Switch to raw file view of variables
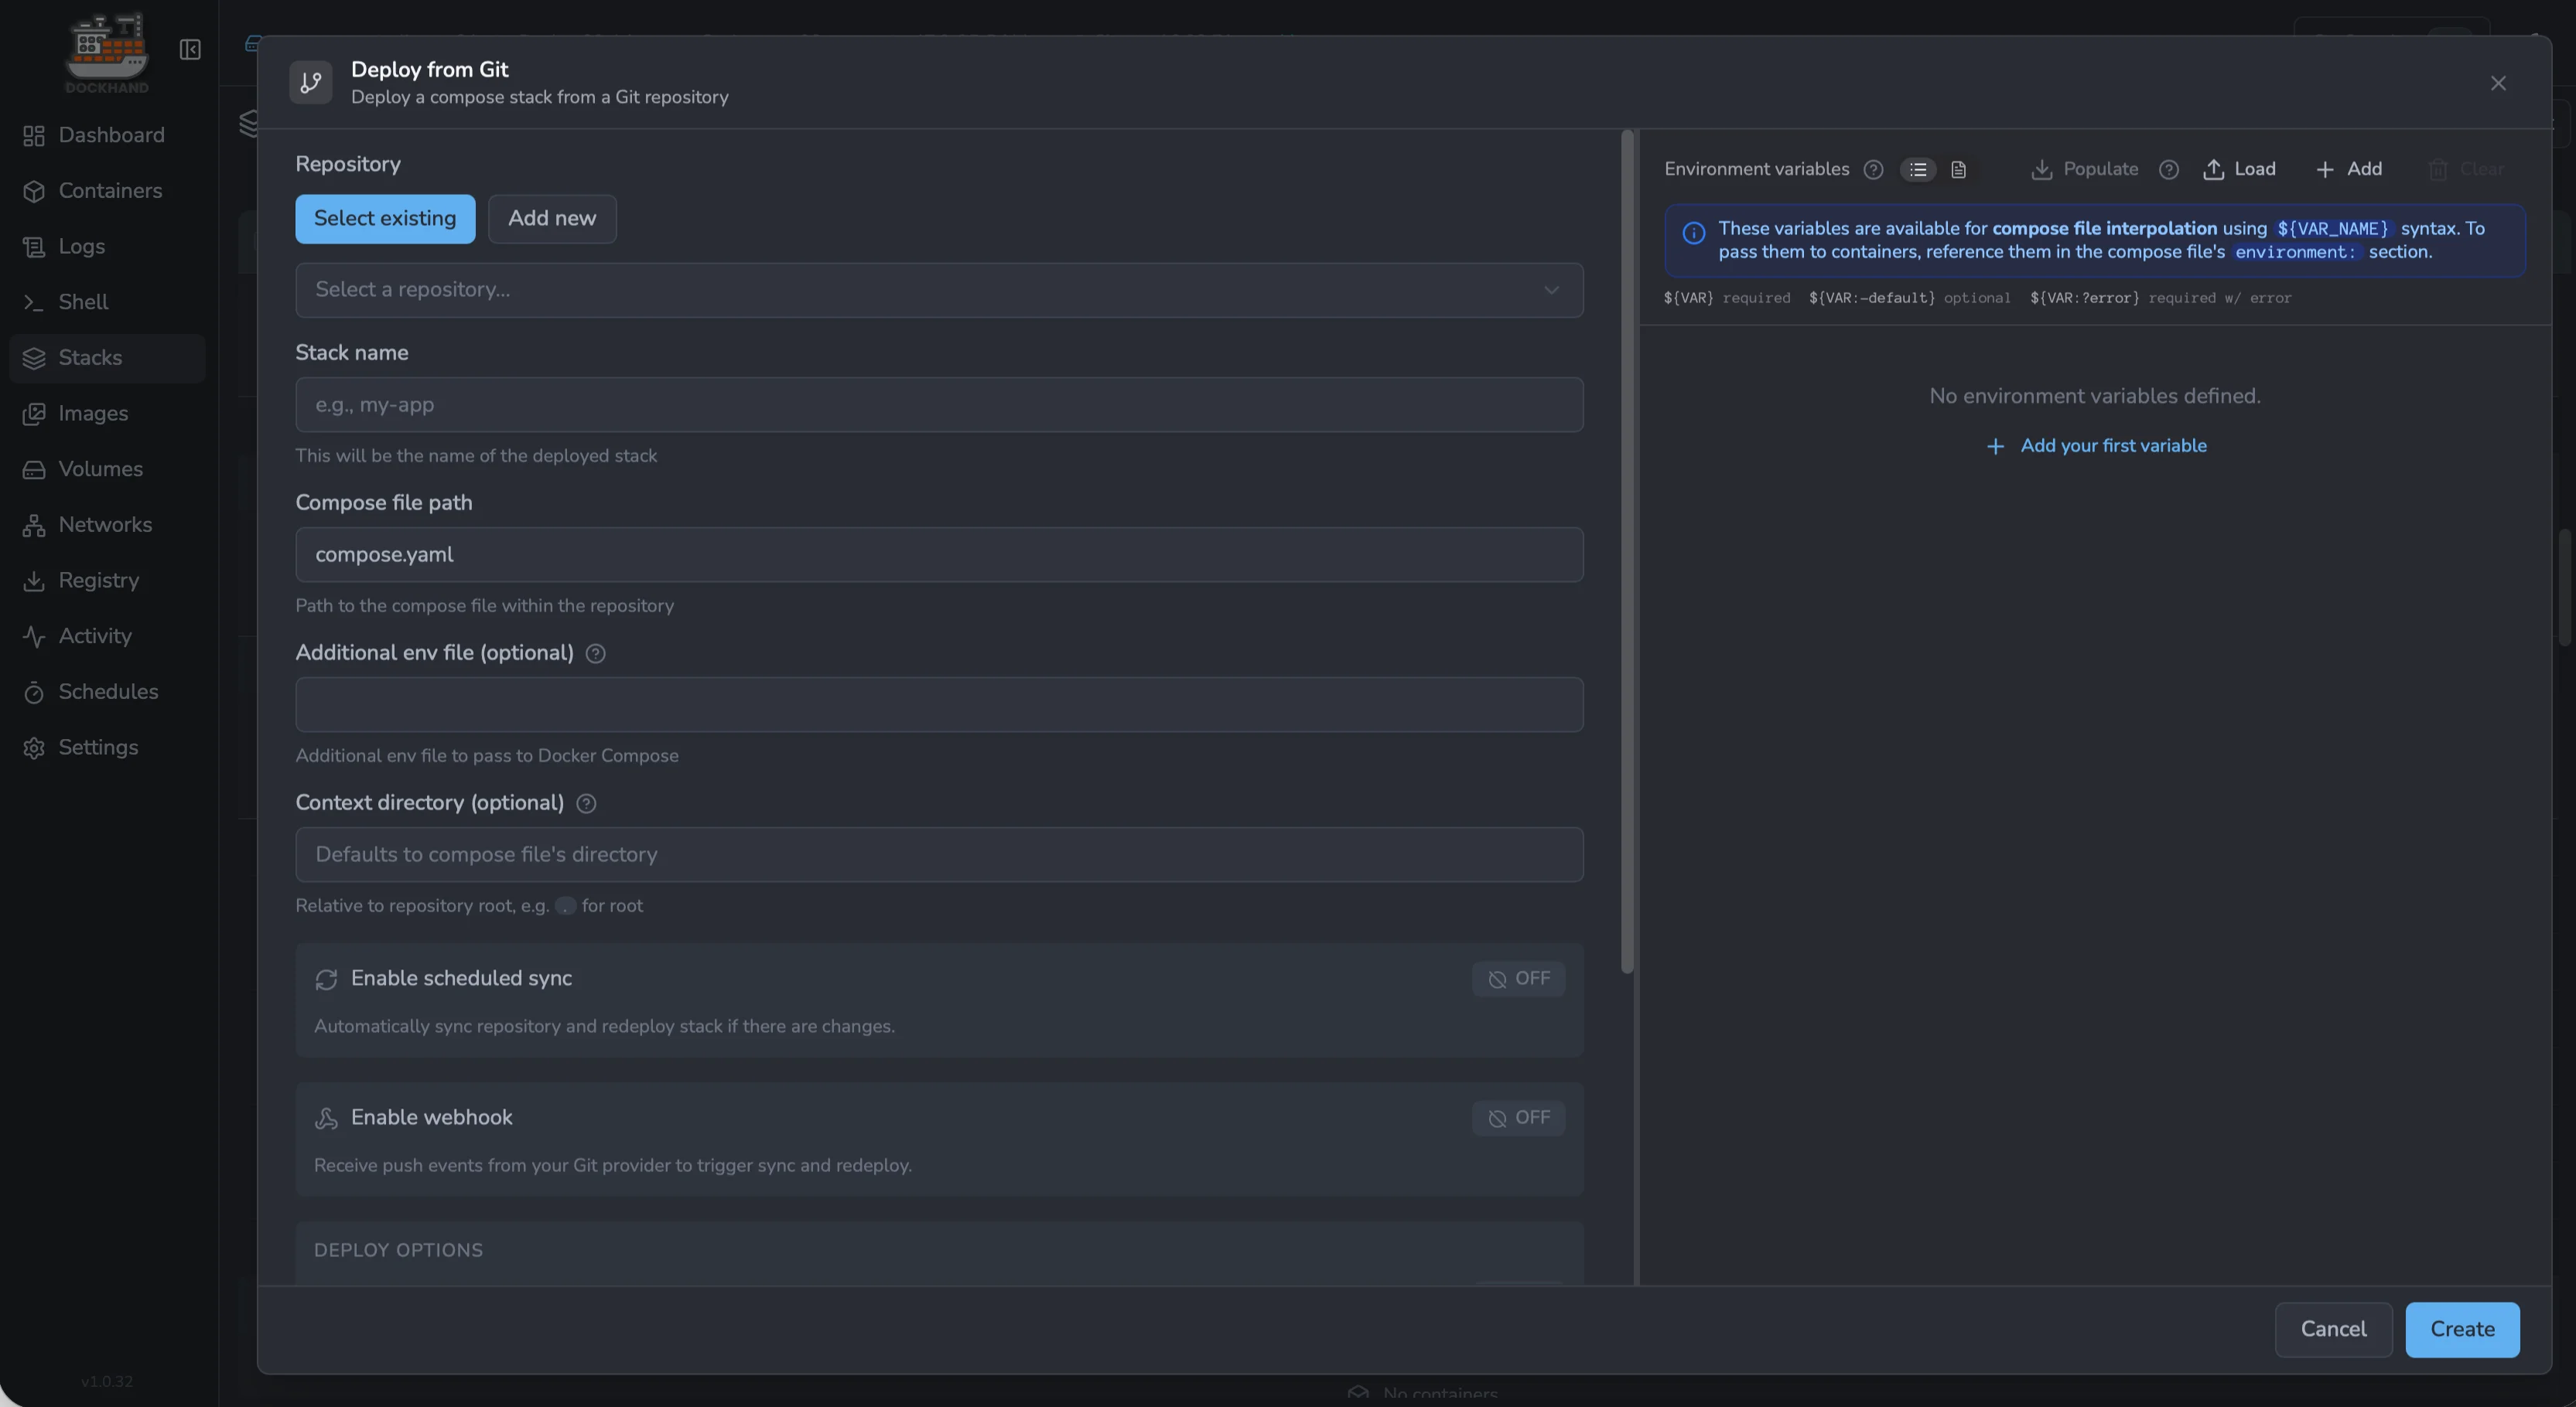The image size is (2576, 1407). pos(1958,170)
